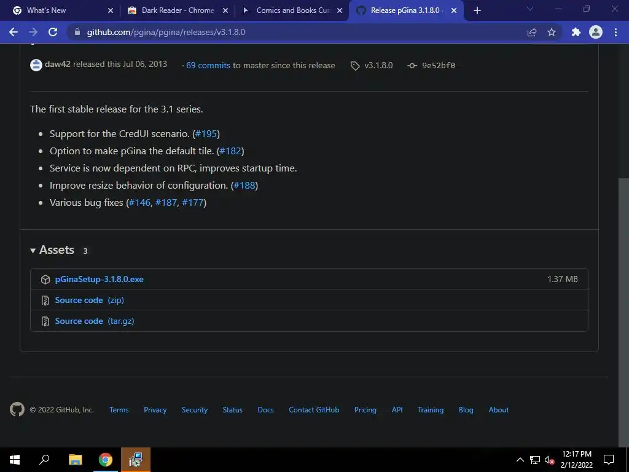Screen dimensions: 629x472
Task: Open the Chrome extensions puzzle icon
Action: click(576, 32)
